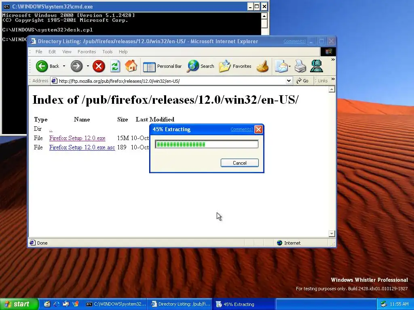Print the page with printer icon
The width and height of the screenshot is (414, 310).
click(x=300, y=66)
